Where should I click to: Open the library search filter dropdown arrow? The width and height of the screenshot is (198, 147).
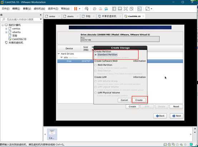click(41, 19)
